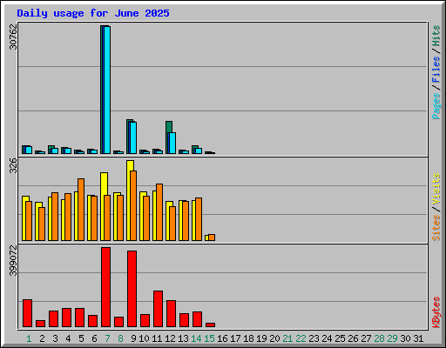Click the red KBytes bar for day 7
This screenshot has width=446, height=348.
[x=105, y=287]
